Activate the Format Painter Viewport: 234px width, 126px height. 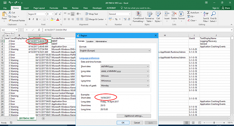coord(17,21)
